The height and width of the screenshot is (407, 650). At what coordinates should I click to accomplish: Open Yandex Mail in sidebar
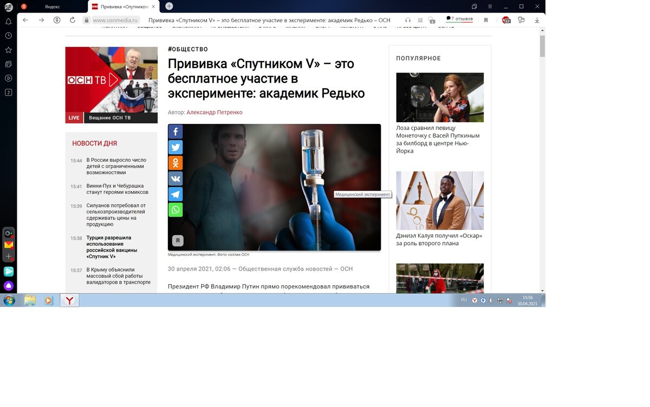tap(9, 245)
